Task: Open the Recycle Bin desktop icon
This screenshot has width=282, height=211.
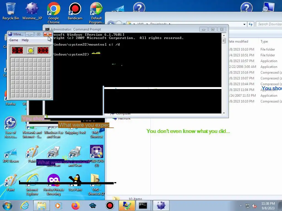Action: 10,11
